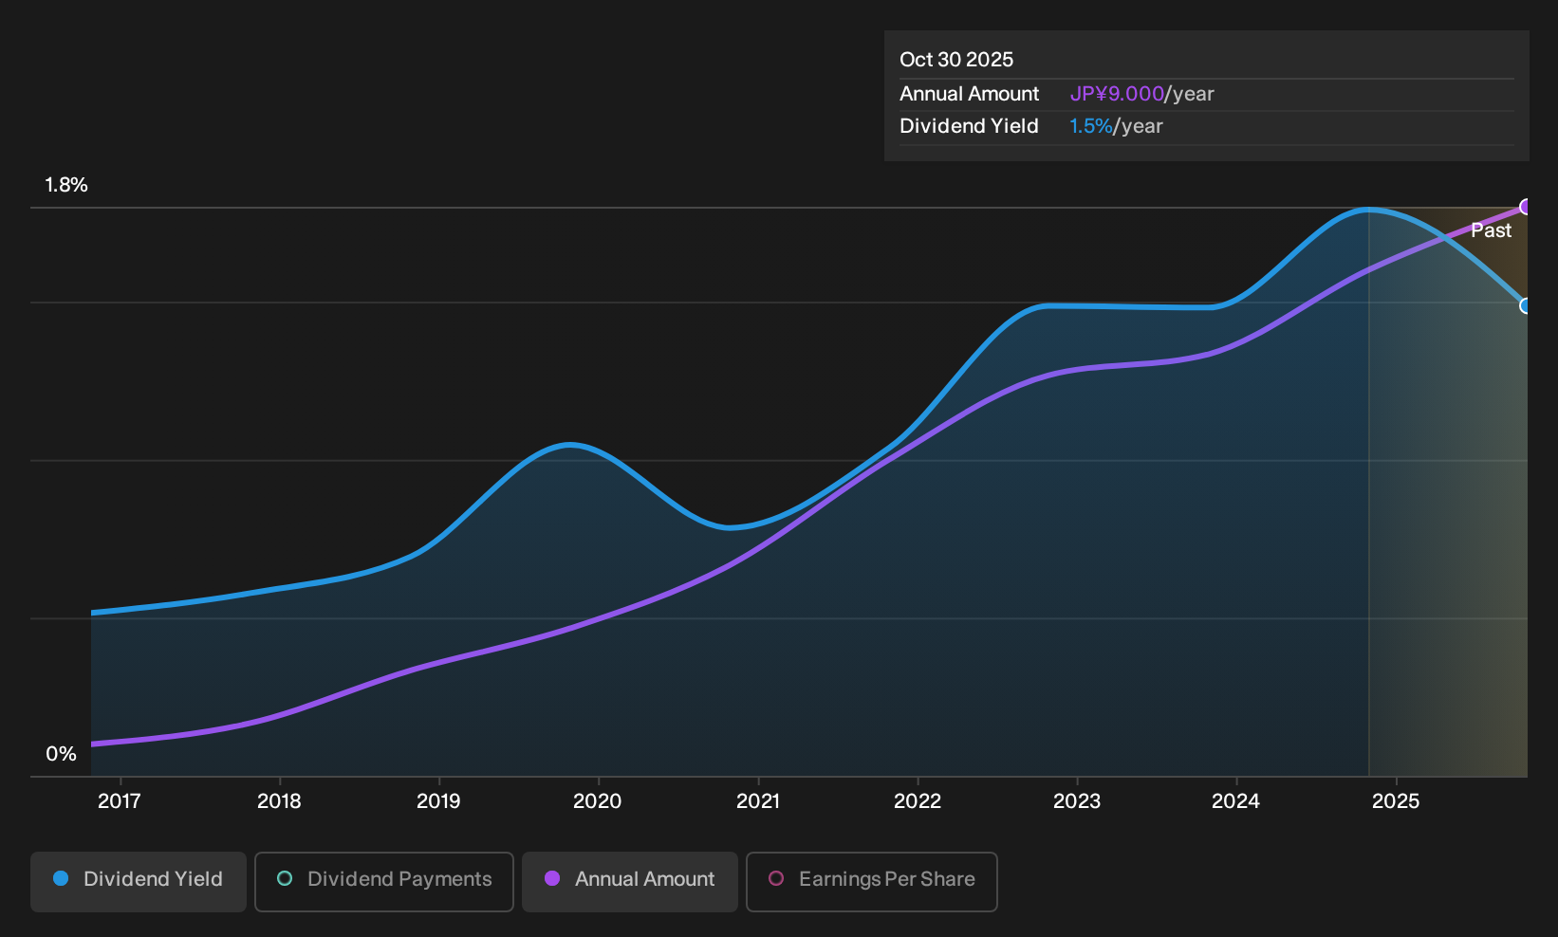Image resolution: width=1558 pixels, height=937 pixels.
Task: Click the blue Dividend Yield endpoint marker
Action: 1526,305
